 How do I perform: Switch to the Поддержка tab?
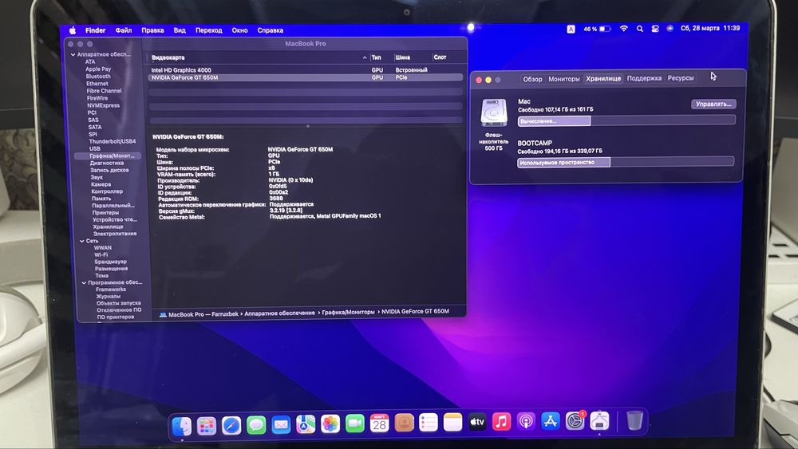pos(644,78)
